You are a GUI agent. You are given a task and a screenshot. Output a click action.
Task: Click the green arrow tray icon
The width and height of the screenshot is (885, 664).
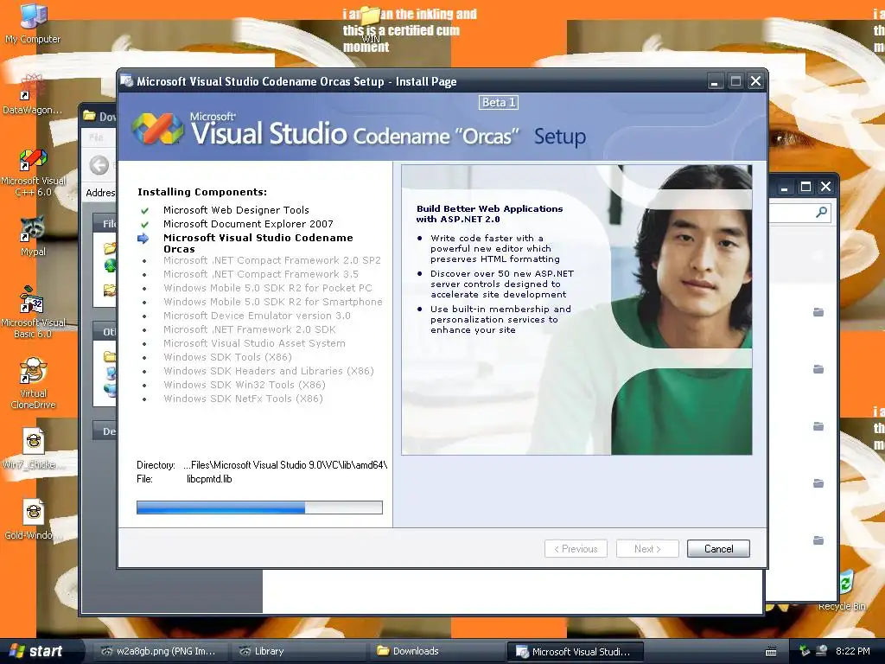805,651
